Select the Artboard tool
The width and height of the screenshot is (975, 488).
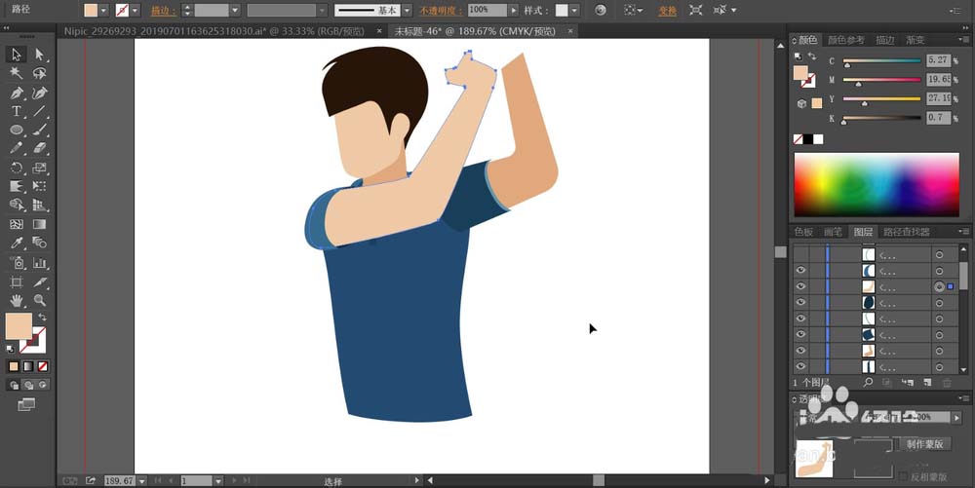[x=17, y=282]
